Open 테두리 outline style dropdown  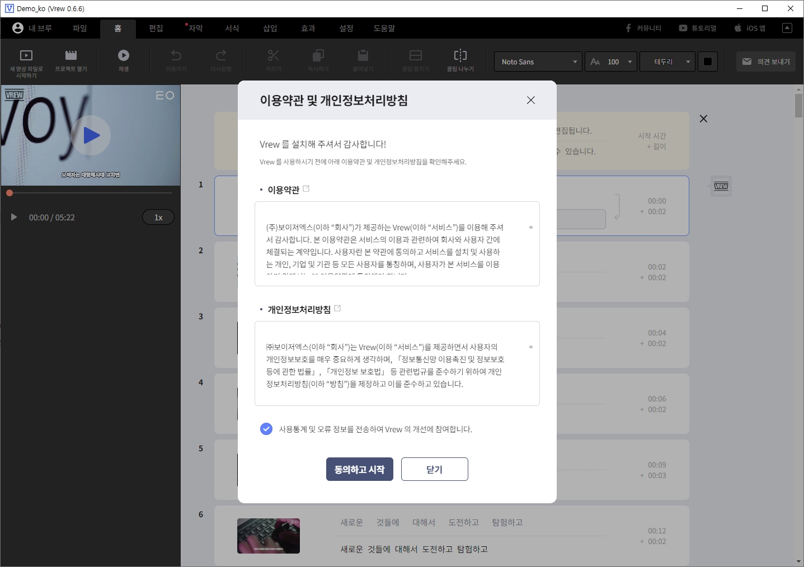pos(667,62)
